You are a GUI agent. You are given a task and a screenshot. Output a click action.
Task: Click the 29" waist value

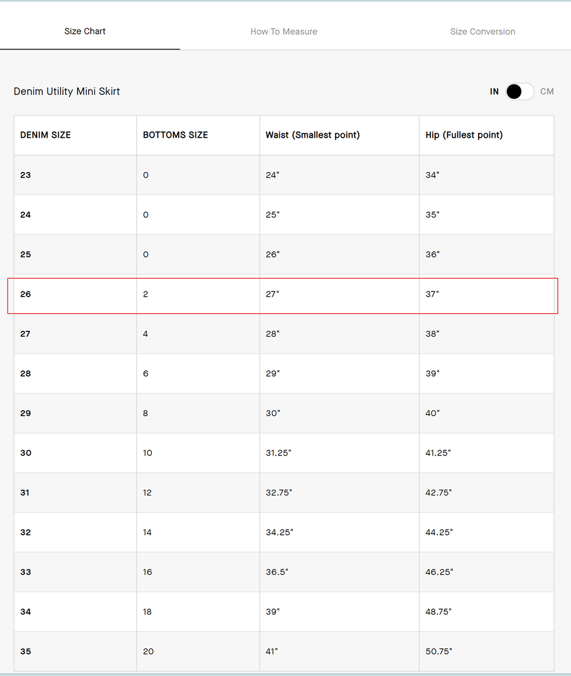coord(272,373)
